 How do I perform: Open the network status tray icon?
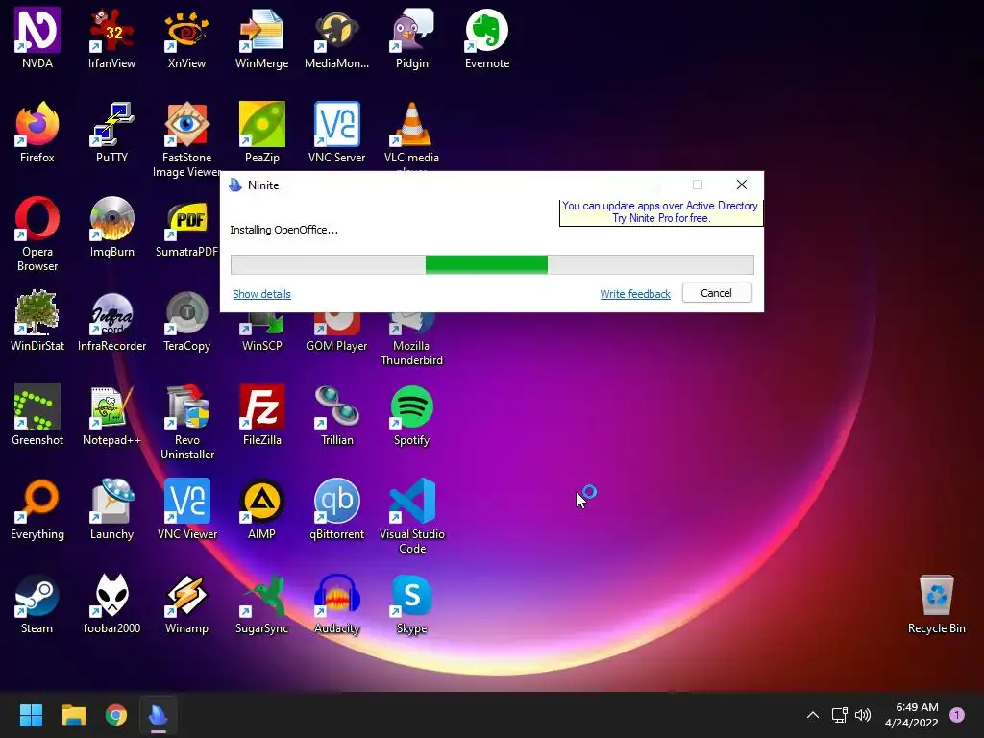[840, 715]
